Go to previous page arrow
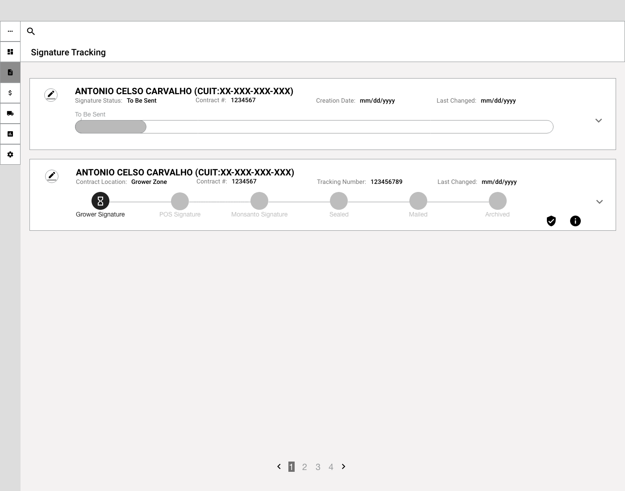This screenshot has height=491, width=625. (279, 466)
